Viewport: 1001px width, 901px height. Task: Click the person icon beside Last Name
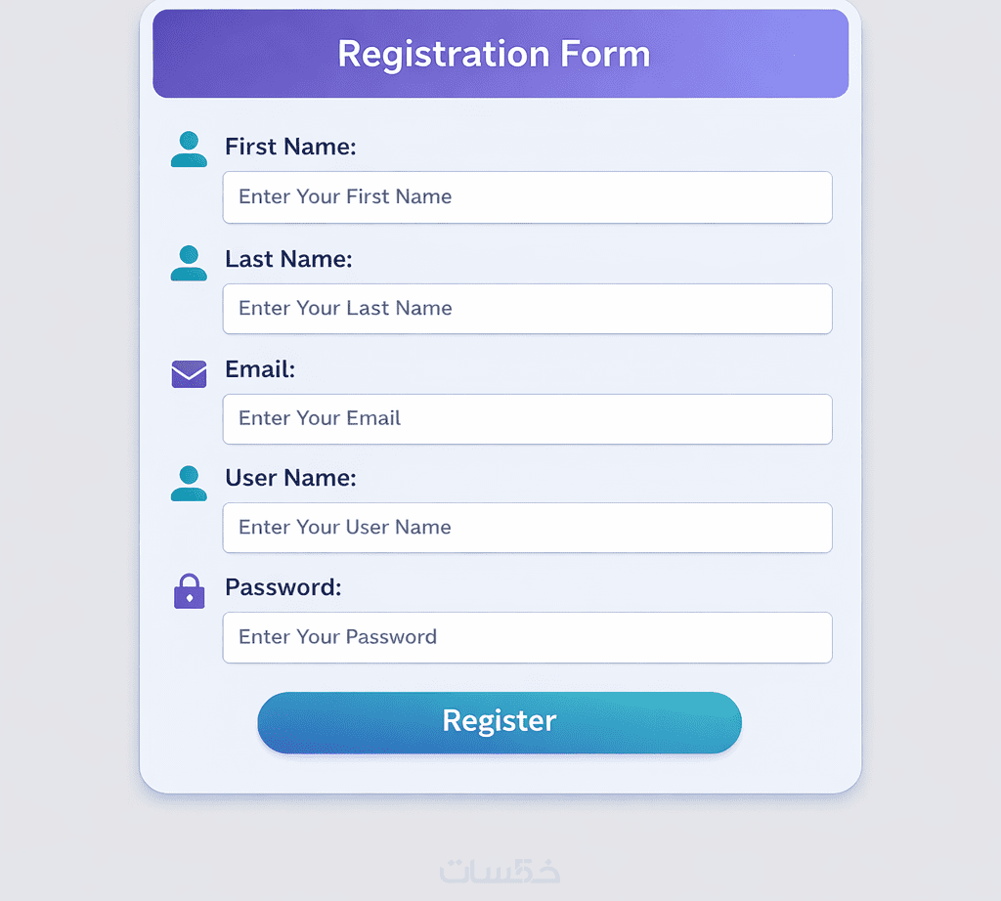click(x=189, y=263)
